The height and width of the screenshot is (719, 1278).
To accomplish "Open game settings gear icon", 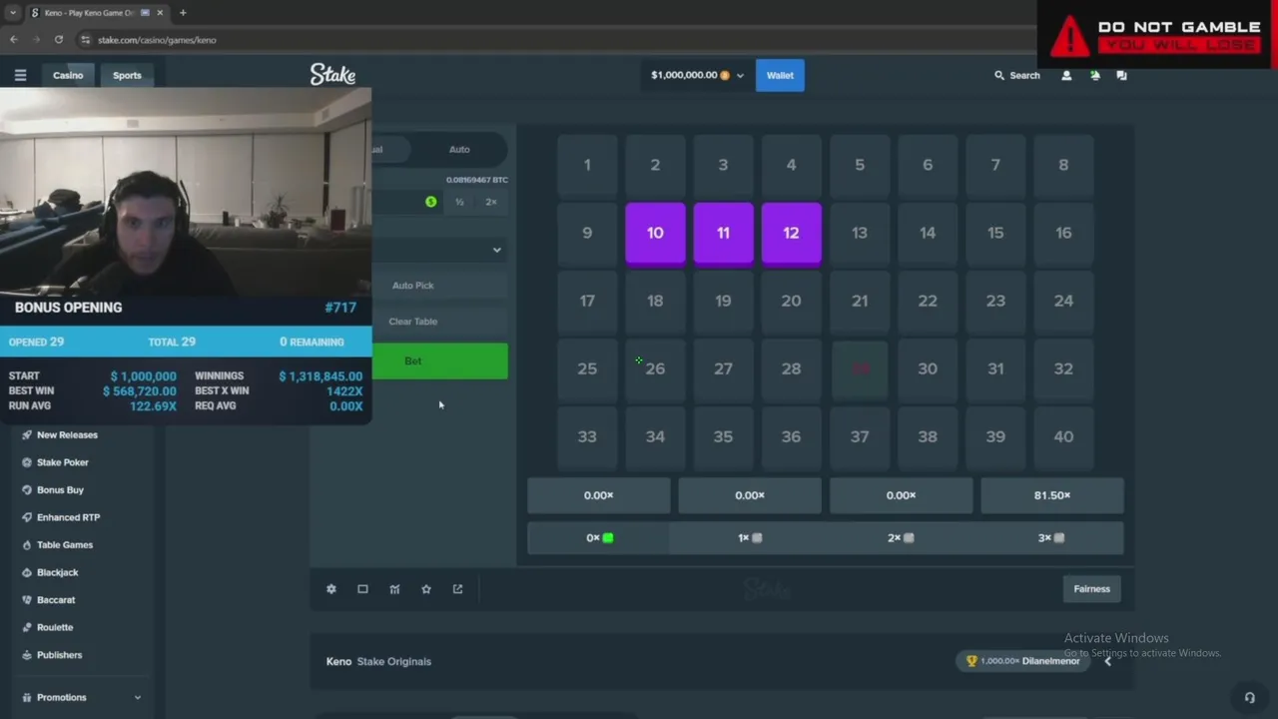I will pos(331,589).
